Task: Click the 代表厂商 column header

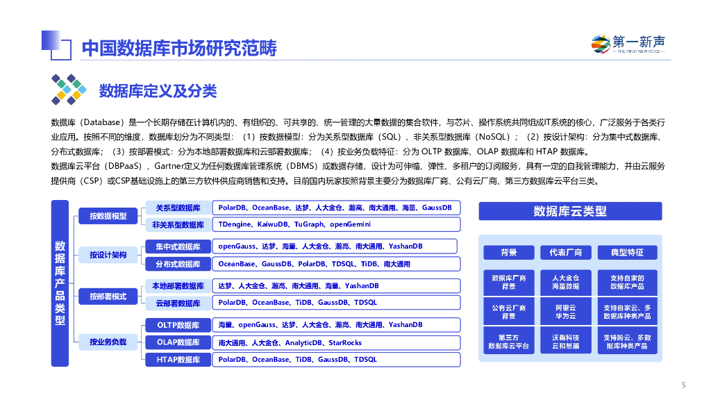Action: [x=565, y=253]
